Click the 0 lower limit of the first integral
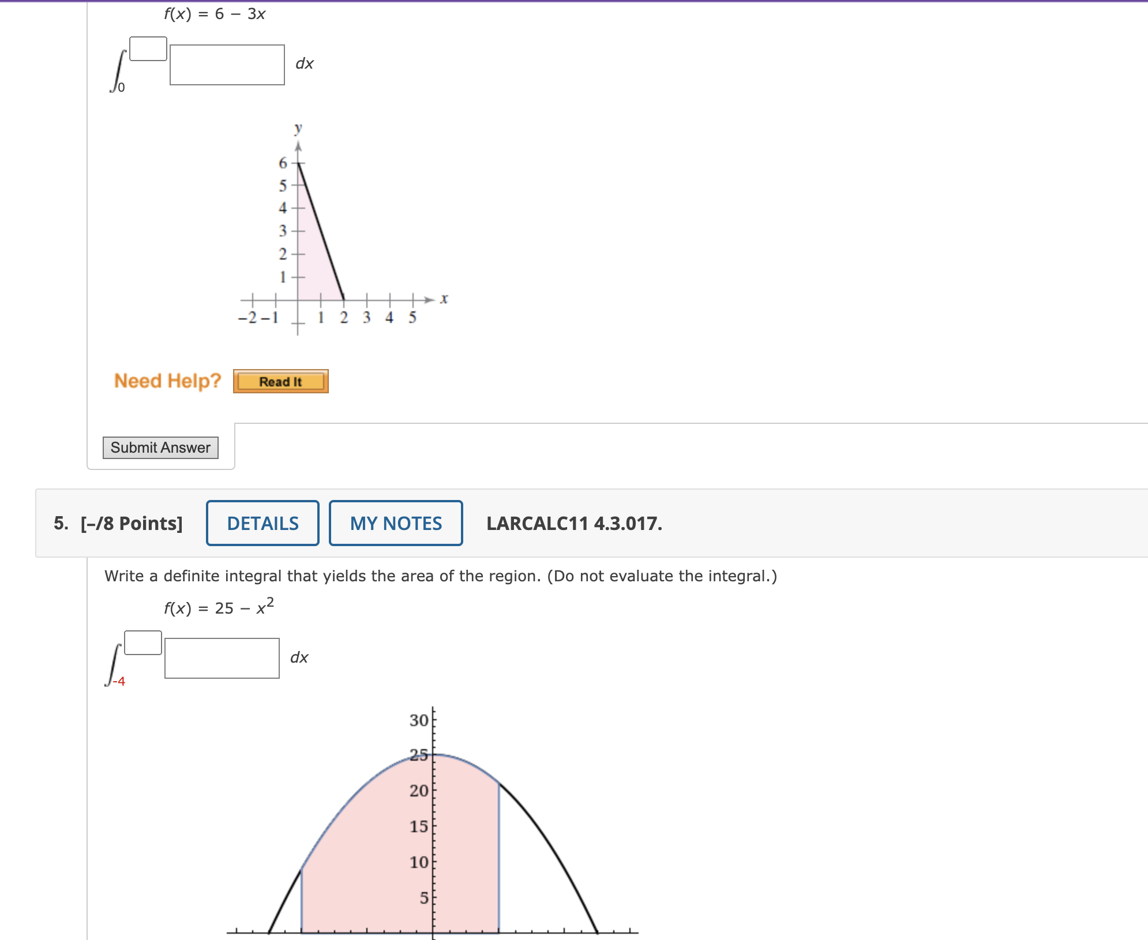 point(121,88)
